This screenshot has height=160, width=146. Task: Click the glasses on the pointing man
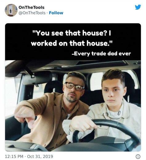[75, 86]
